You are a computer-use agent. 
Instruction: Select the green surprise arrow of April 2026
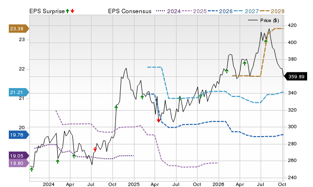click(245, 64)
